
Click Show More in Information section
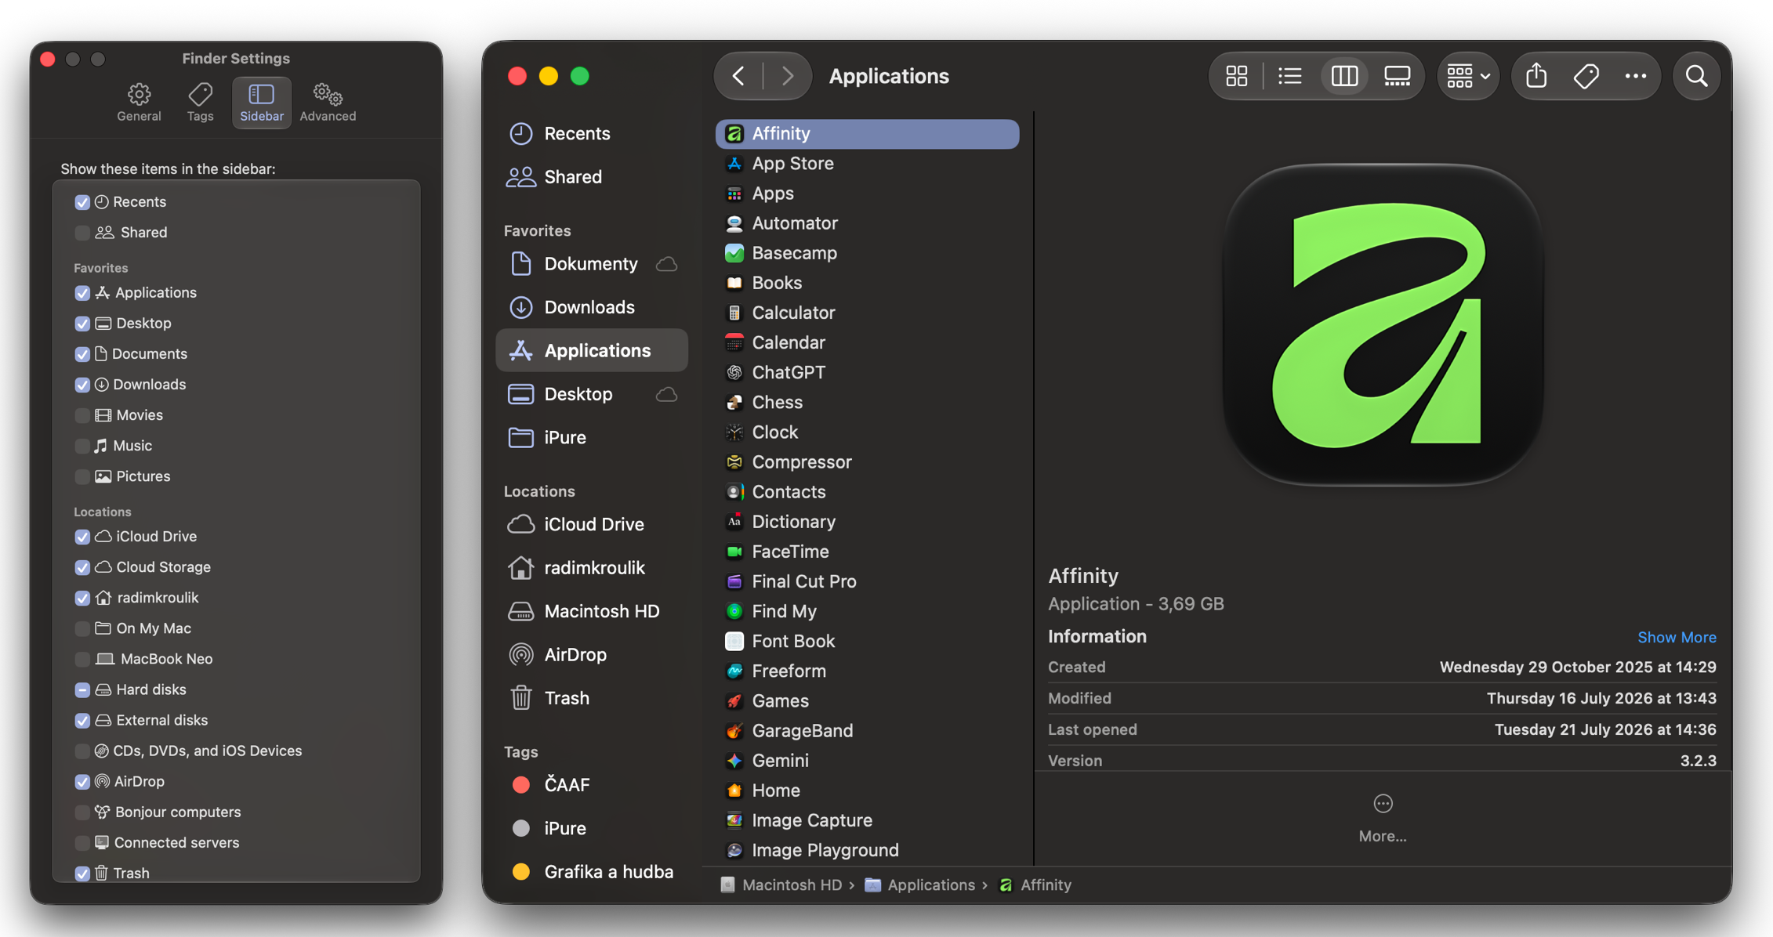point(1677,637)
